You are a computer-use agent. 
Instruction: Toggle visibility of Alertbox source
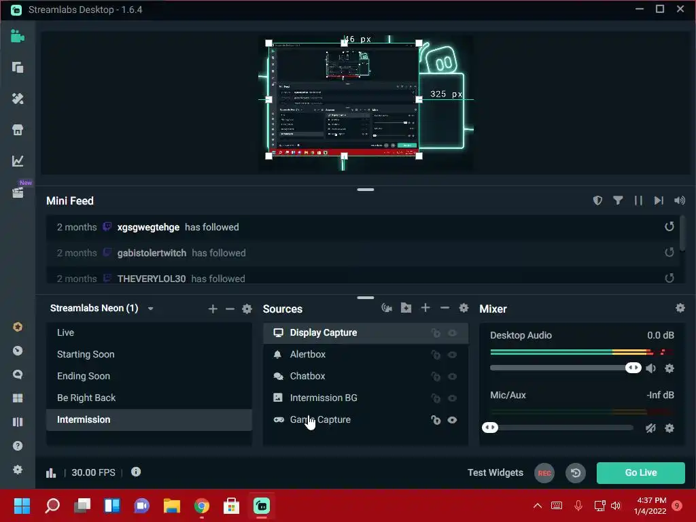[x=452, y=355]
